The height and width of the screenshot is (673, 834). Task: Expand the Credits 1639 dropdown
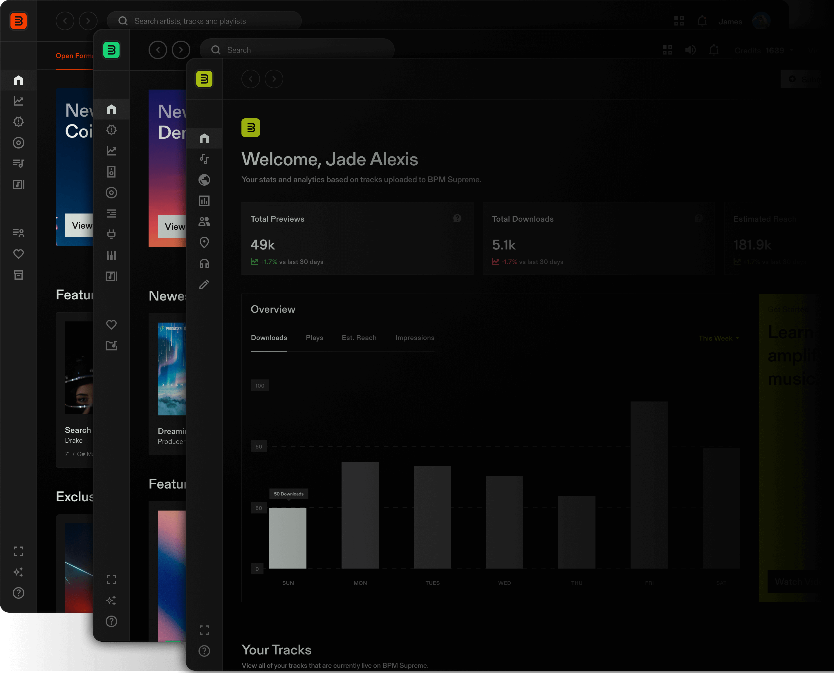tap(764, 50)
